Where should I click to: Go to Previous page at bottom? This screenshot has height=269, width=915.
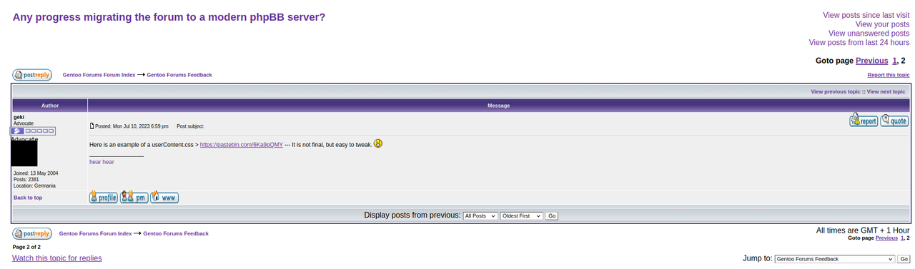886,238
